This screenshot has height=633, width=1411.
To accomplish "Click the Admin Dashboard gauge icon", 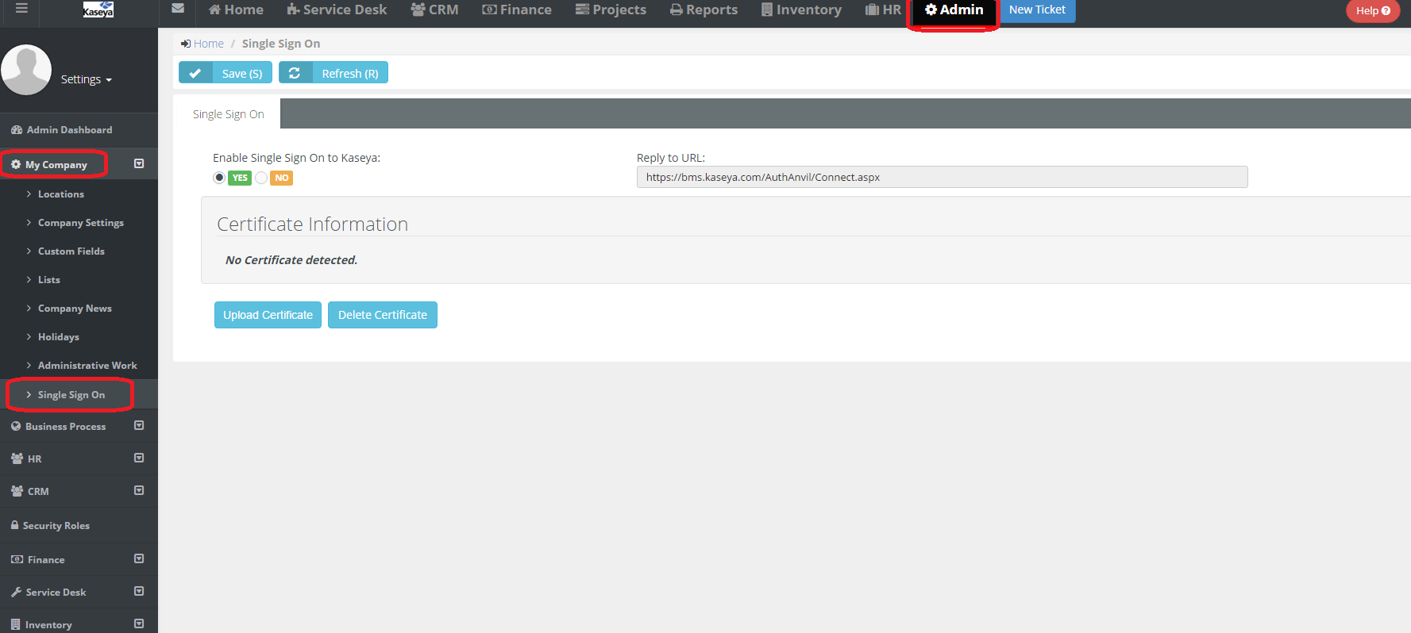I will [17, 130].
